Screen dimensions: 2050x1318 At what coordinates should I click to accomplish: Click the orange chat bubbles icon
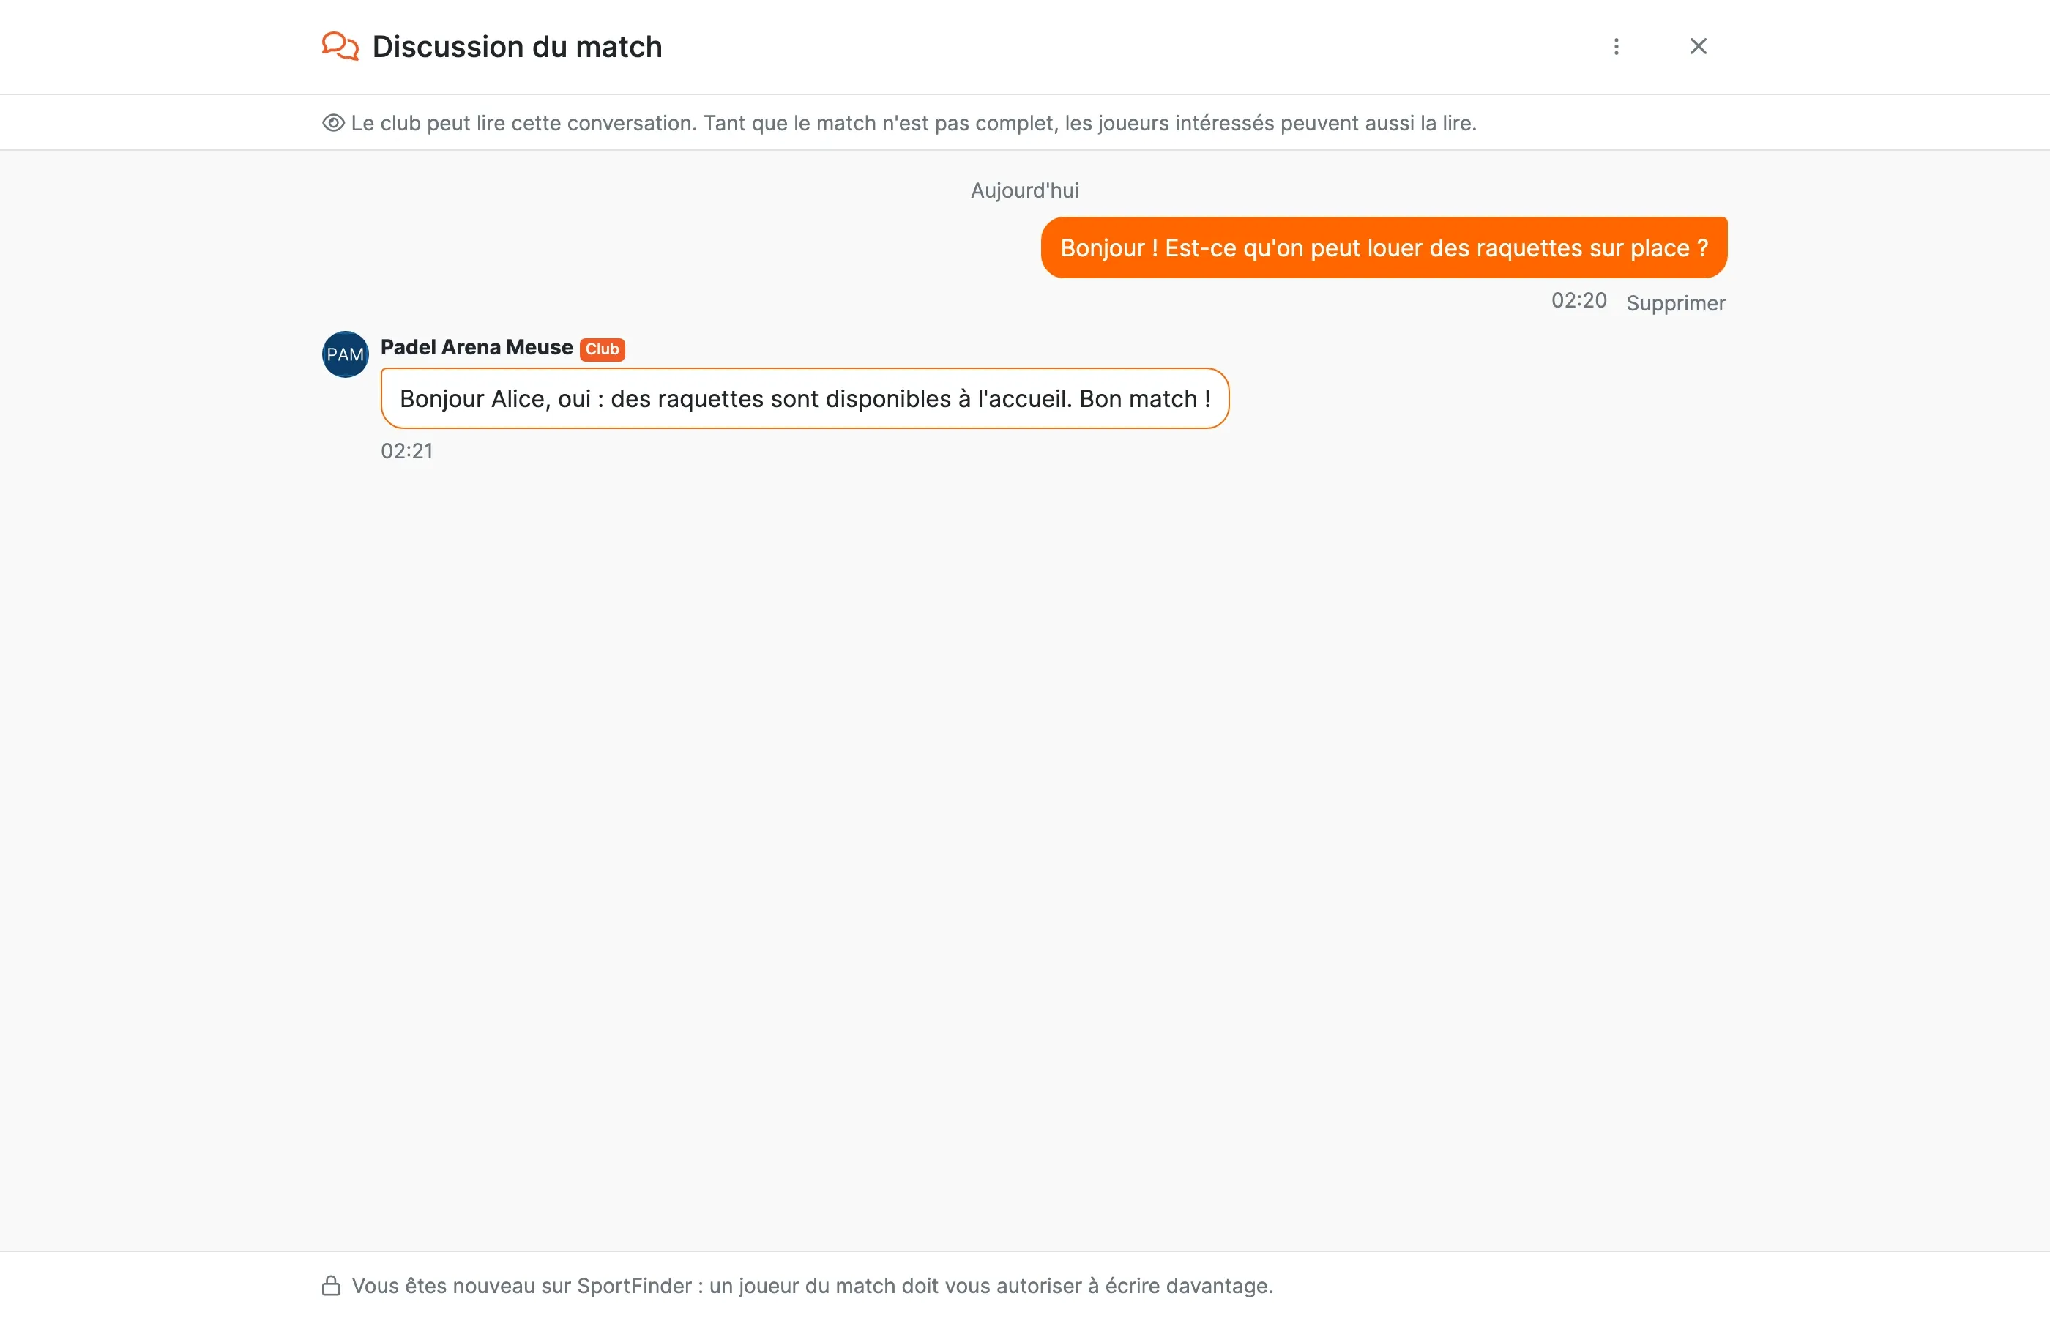(340, 46)
